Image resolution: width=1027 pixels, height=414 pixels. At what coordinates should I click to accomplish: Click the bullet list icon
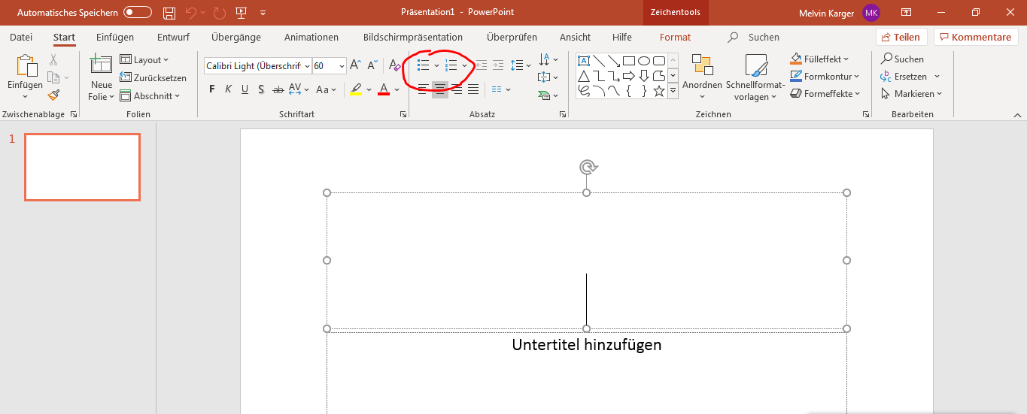(x=423, y=66)
